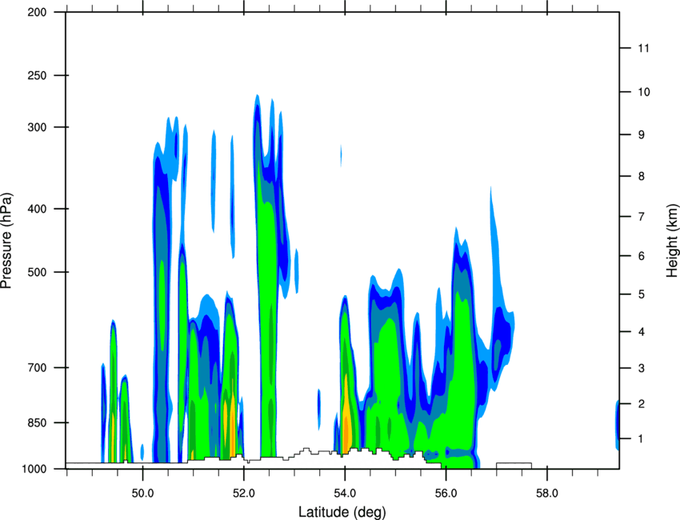The height and width of the screenshot is (520, 680).
Task: Click the 'Height (km)' axis title
Action: (672, 240)
